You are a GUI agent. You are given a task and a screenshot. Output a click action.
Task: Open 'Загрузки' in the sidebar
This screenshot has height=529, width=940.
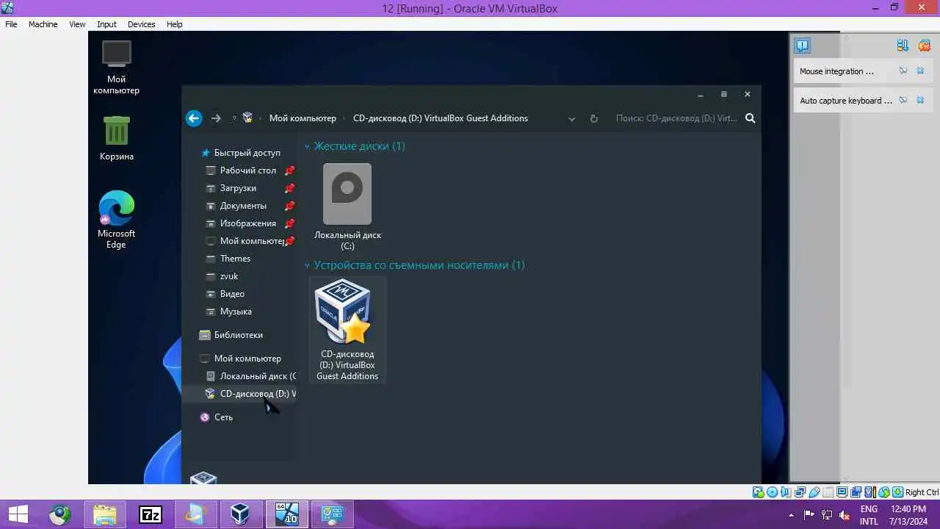point(238,188)
